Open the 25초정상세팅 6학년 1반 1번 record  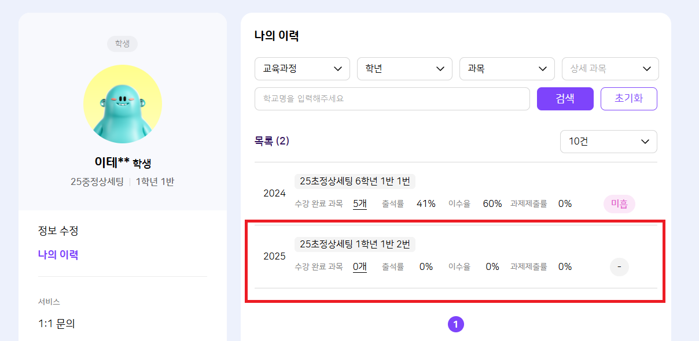pos(355,181)
